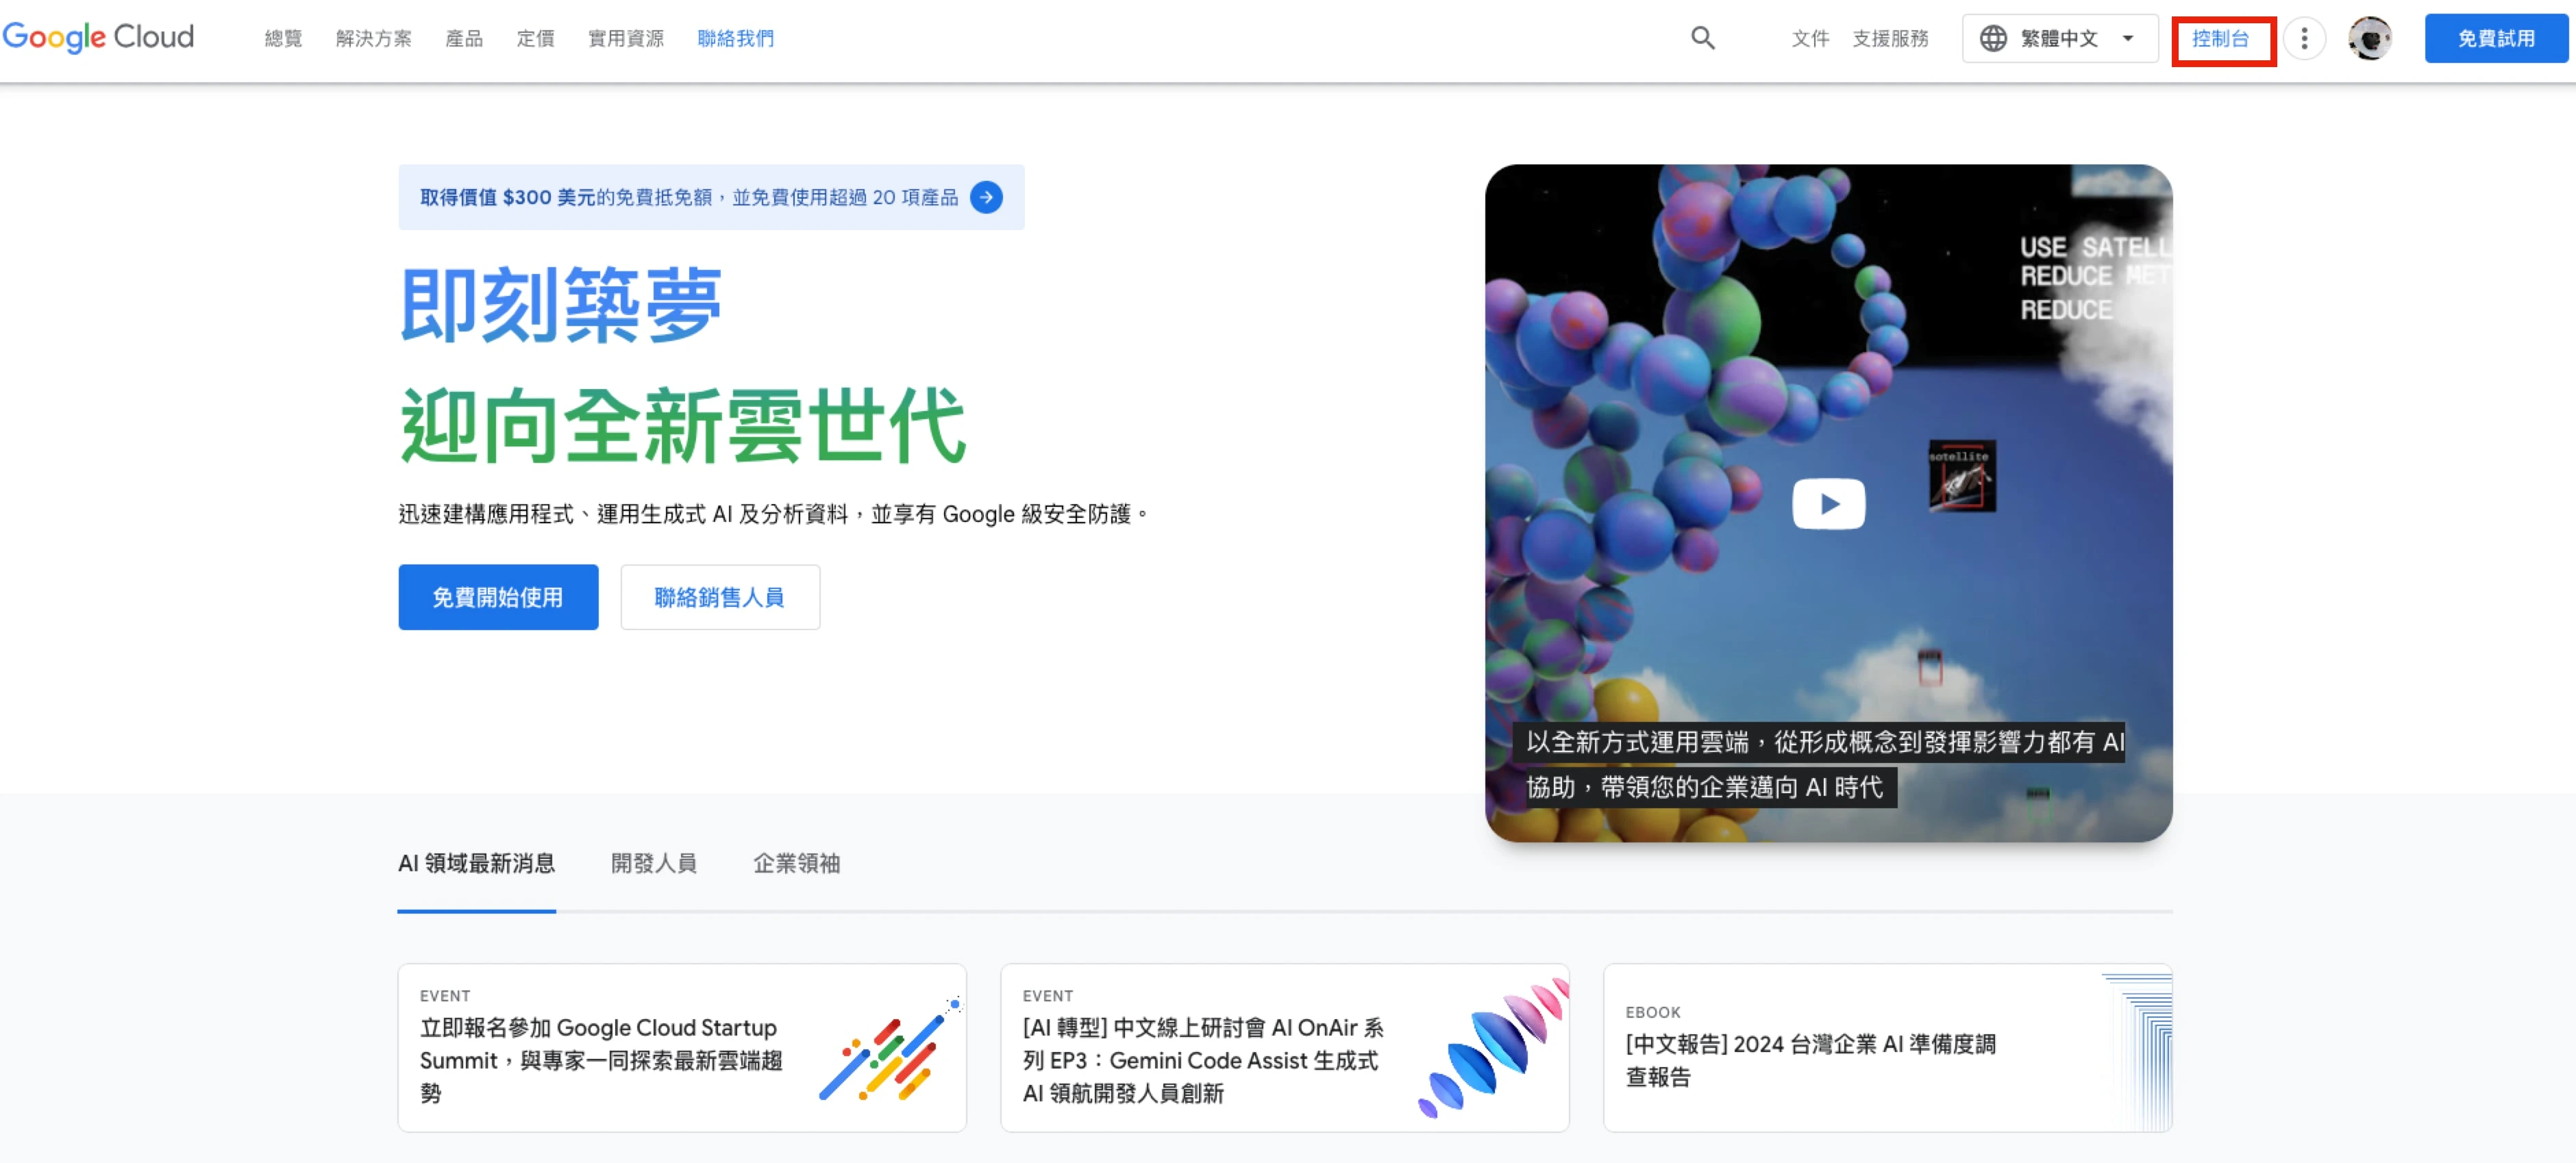Go to the 控制台 console
2576x1163 pixels.
click(2222, 40)
